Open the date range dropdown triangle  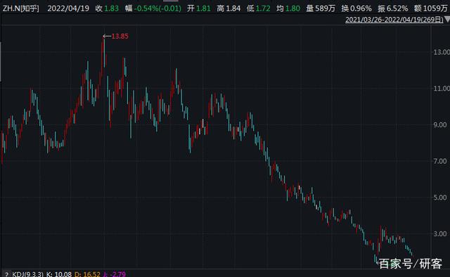pos(446,20)
